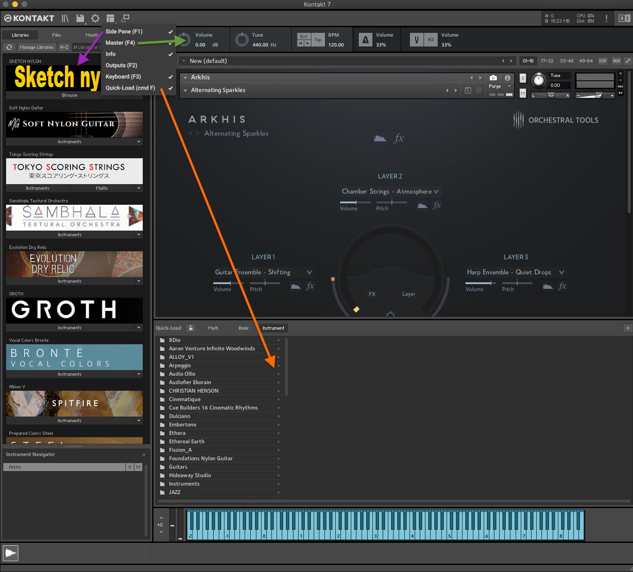This screenshot has width=633, height=572.
Task: Toggle Quick-Load (cmd F) in the menu
Action: (x=139, y=88)
